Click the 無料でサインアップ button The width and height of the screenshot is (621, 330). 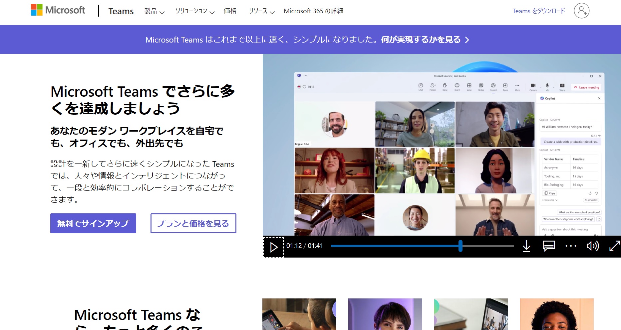click(93, 223)
